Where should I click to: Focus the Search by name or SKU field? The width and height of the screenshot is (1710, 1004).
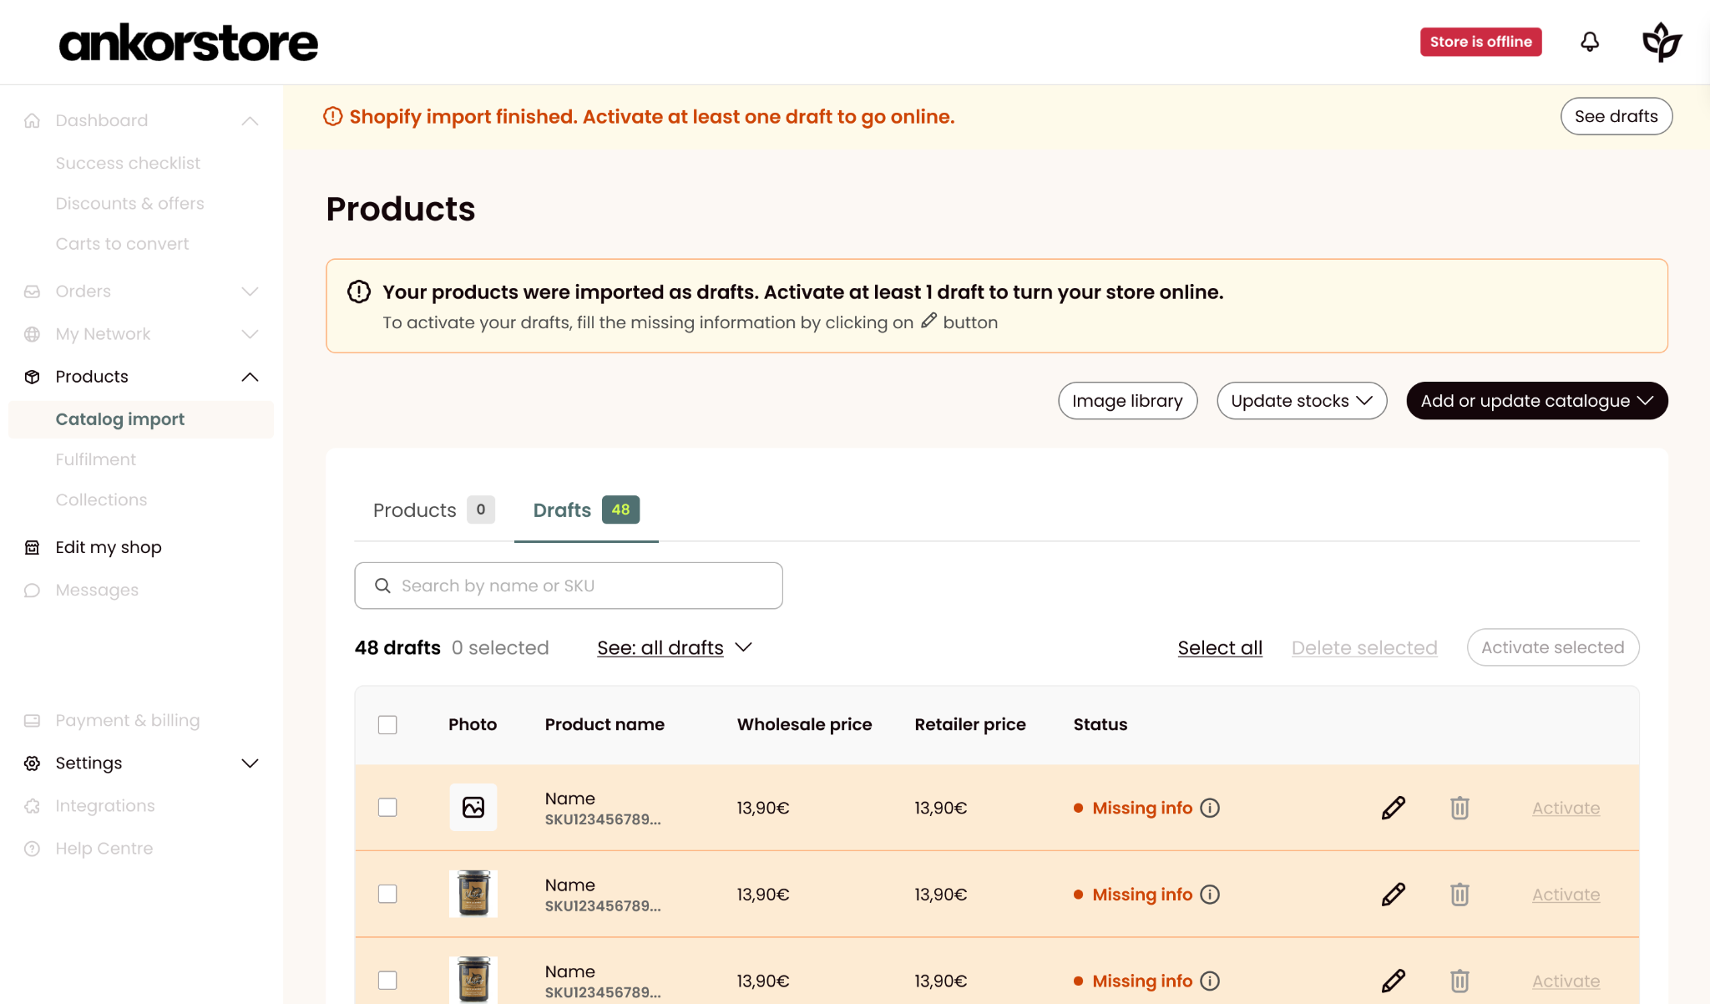569,586
